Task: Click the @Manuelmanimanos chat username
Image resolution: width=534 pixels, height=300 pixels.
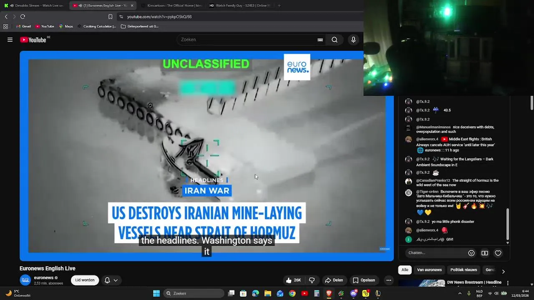Action: (x=433, y=127)
